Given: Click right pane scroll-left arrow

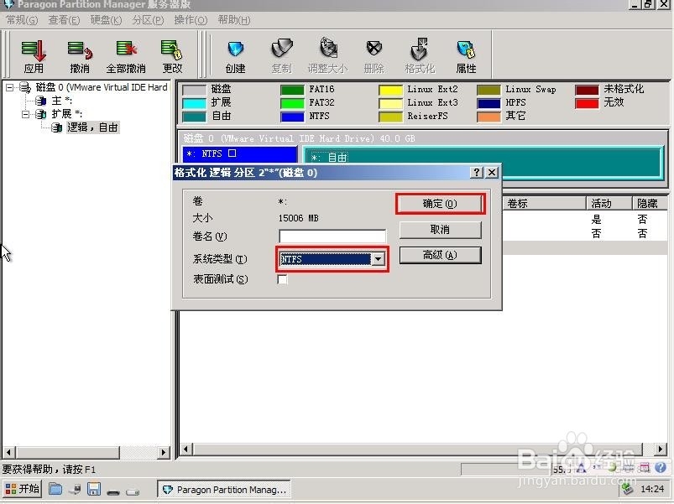Looking at the screenshot, I should [185, 449].
